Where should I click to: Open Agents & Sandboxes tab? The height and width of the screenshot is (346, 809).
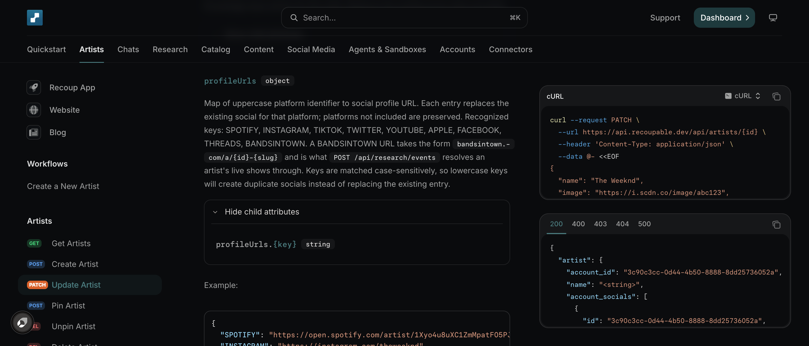click(x=387, y=49)
